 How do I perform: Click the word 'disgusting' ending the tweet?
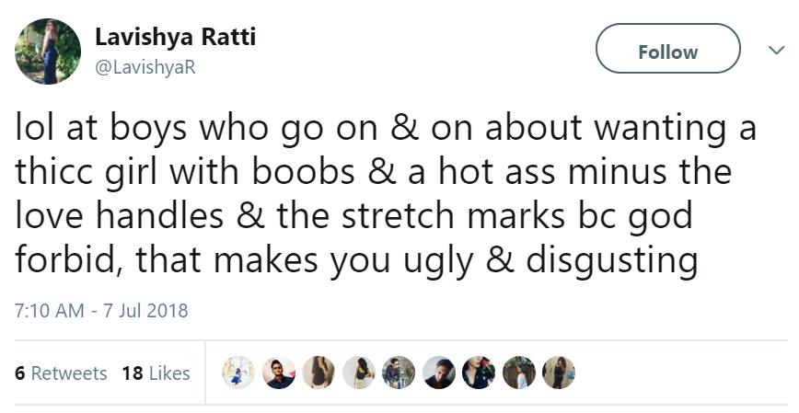point(611,260)
